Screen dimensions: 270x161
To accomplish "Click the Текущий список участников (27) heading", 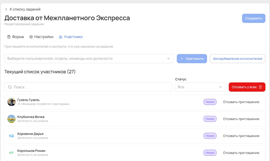I will tap(40, 71).
